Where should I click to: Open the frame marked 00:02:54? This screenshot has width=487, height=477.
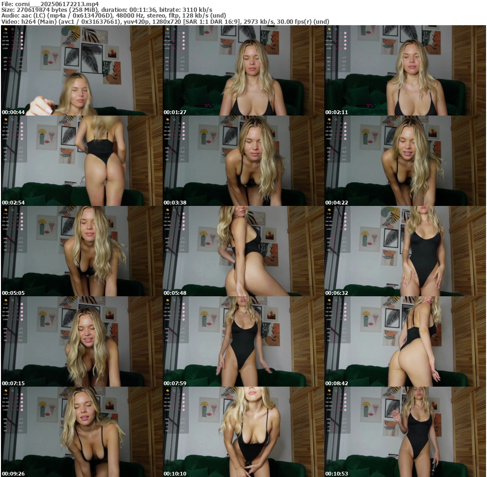click(x=81, y=161)
